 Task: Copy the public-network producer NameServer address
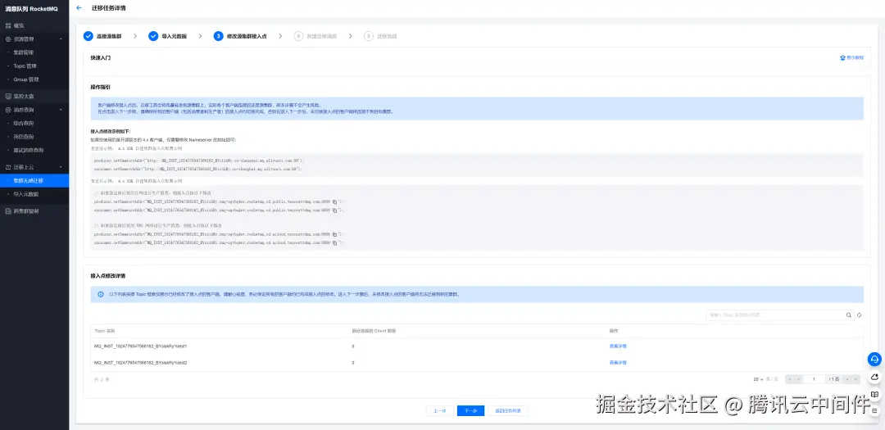334,201
